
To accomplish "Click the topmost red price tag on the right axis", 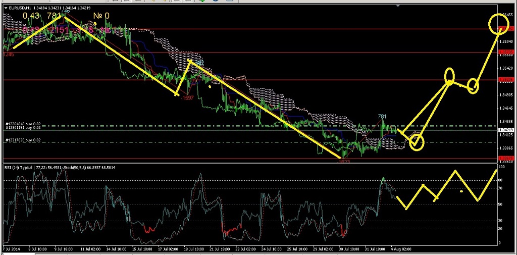I will pyautogui.click(x=506, y=29).
